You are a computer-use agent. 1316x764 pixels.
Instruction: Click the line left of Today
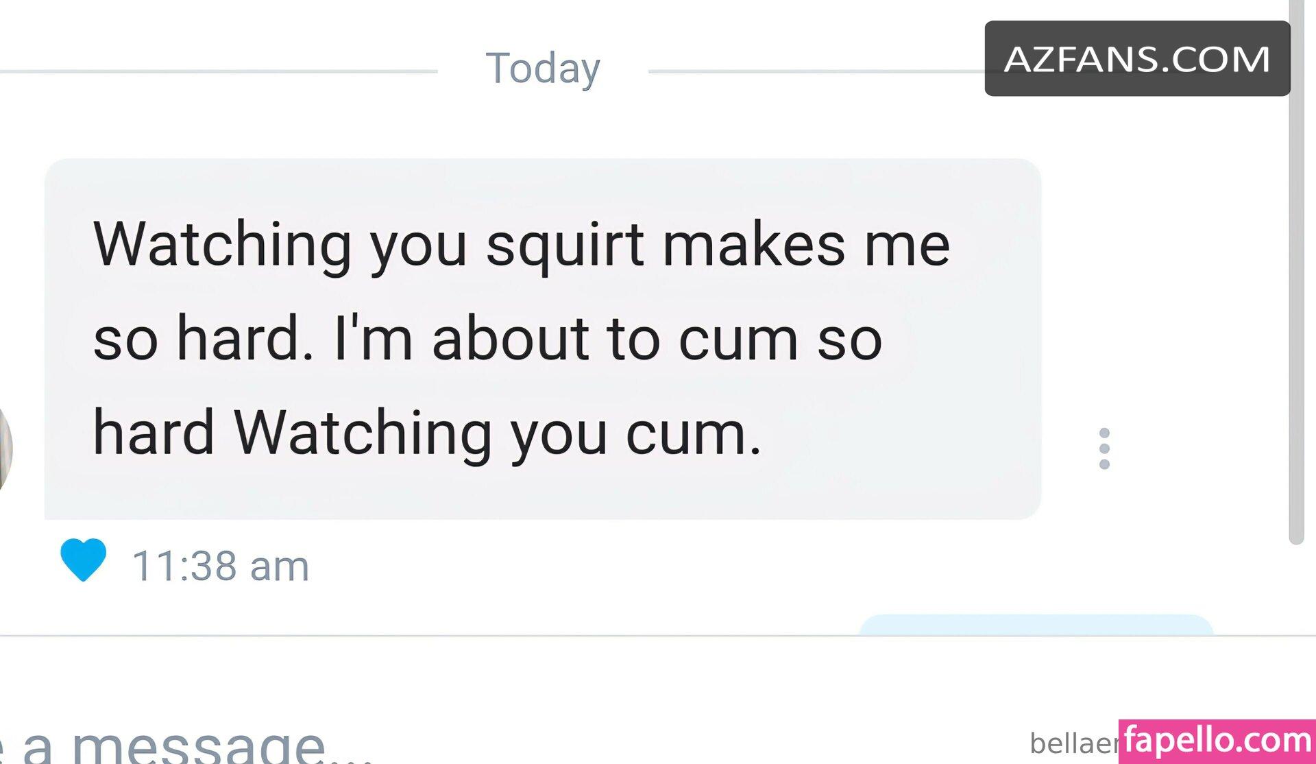[x=219, y=71]
